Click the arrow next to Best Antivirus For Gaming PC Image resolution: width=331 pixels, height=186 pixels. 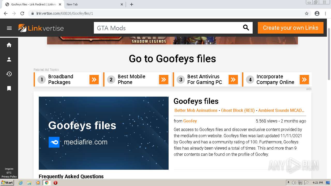pyautogui.click(x=233, y=80)
